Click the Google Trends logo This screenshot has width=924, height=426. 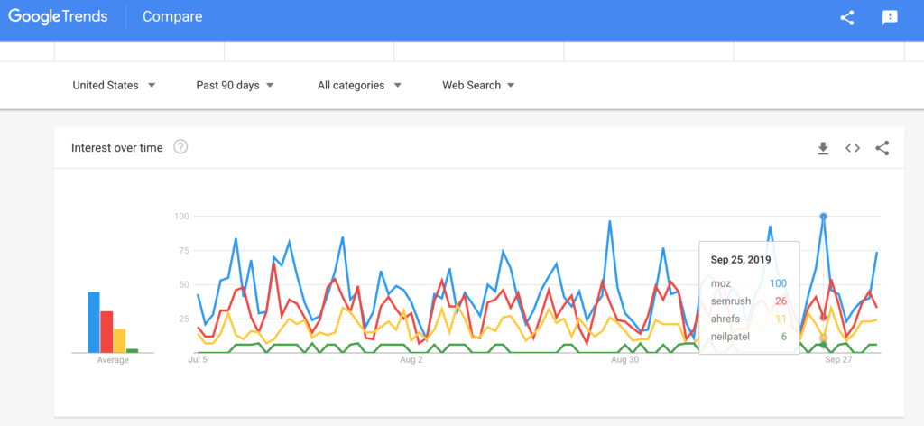tap(58, 16)
